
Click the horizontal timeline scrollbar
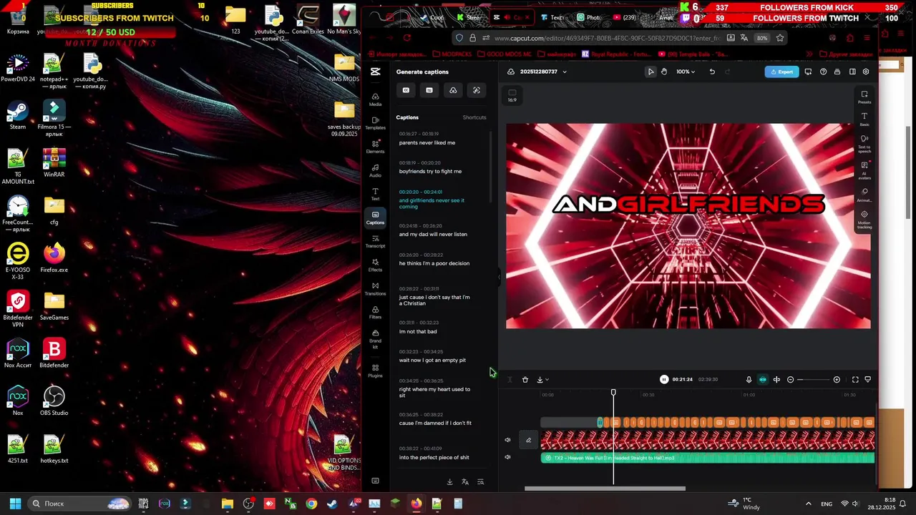(605, 489)
